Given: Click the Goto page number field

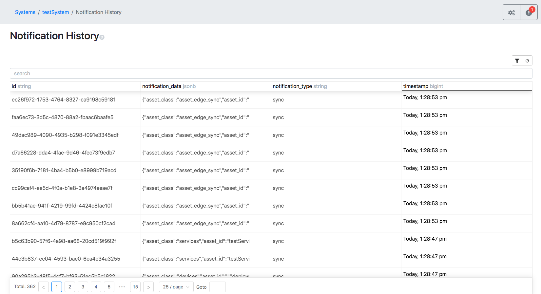Looking at the screenshot, I should pos(217,287).
